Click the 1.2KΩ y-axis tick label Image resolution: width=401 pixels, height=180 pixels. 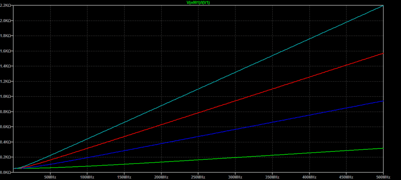click(6, 81)
